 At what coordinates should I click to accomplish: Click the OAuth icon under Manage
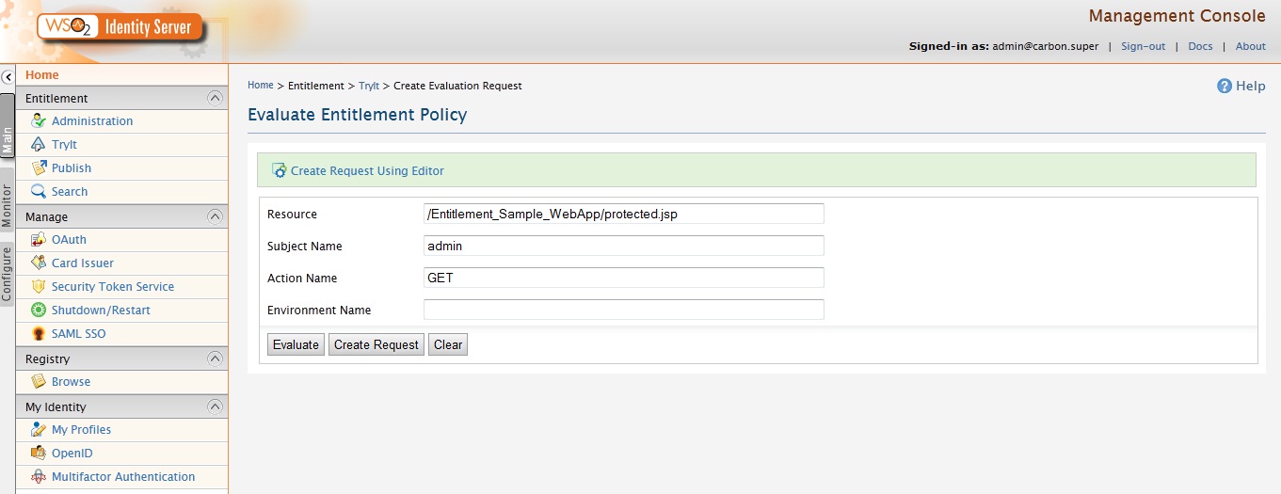point(39,239)
